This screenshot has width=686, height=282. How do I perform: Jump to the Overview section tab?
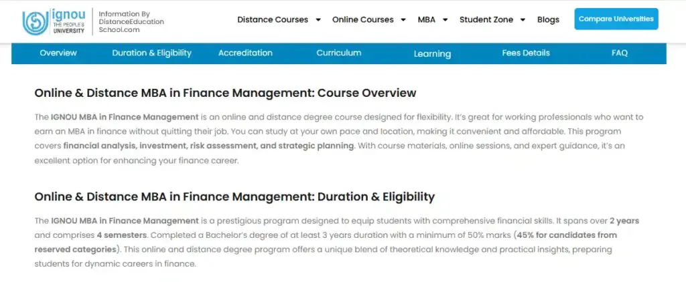(x=58, y=53)
